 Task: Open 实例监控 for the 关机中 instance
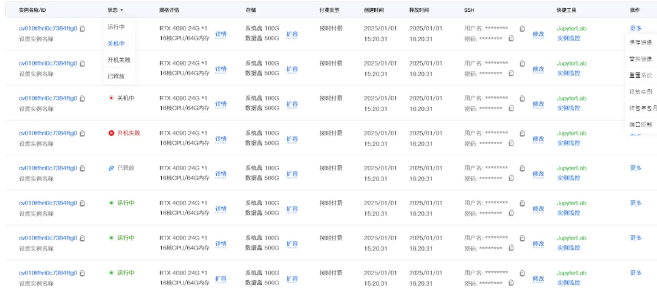pyautogui.click(x=569, y=108)
